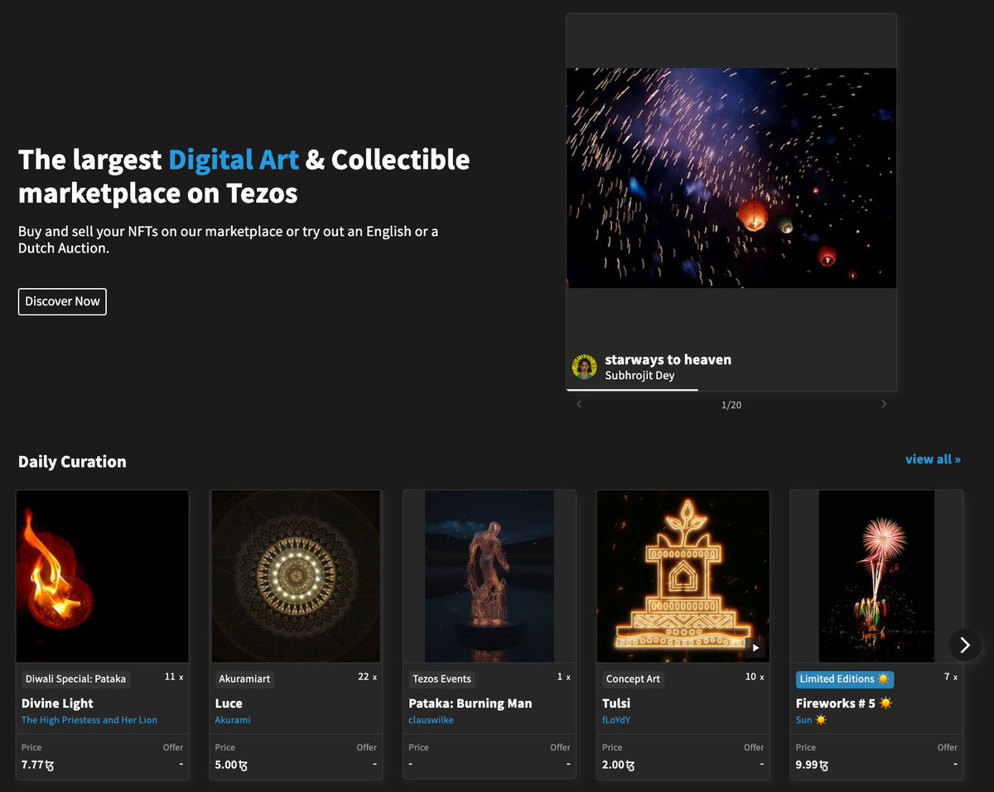Screen dimensions: 994x792
Task: Visit the Sun artist profile link
Action: pos(811,720)
